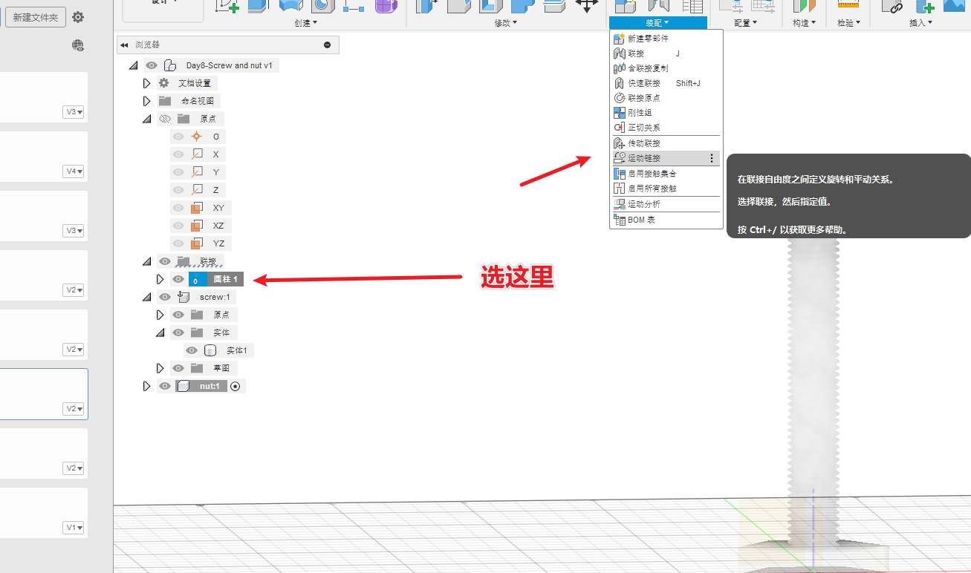Click the 刚性组 rigid group icon
The height and width of the screenshot is (573, 971).
(x=619, y=113)
